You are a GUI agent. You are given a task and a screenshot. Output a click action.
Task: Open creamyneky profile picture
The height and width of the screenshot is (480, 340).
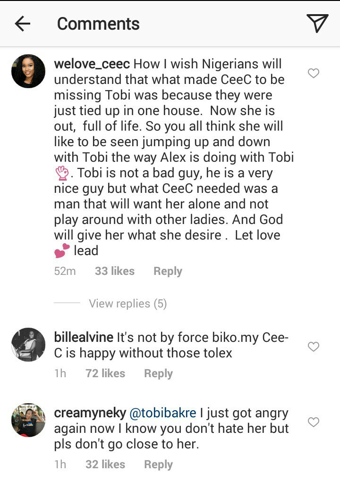click(x=28, y=420)
